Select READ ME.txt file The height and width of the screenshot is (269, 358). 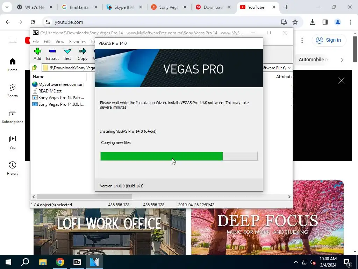click(x=47, y=91)
